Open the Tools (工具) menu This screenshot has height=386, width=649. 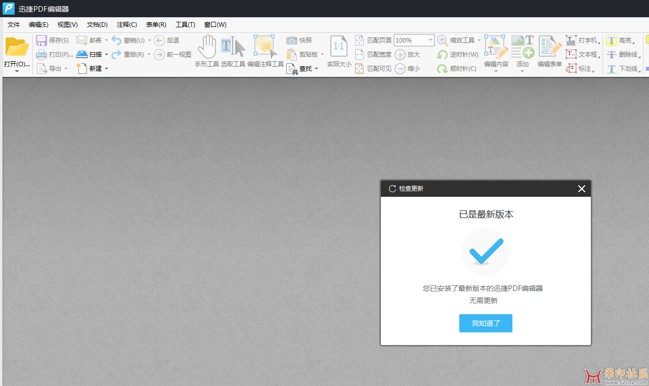point(185,25)
